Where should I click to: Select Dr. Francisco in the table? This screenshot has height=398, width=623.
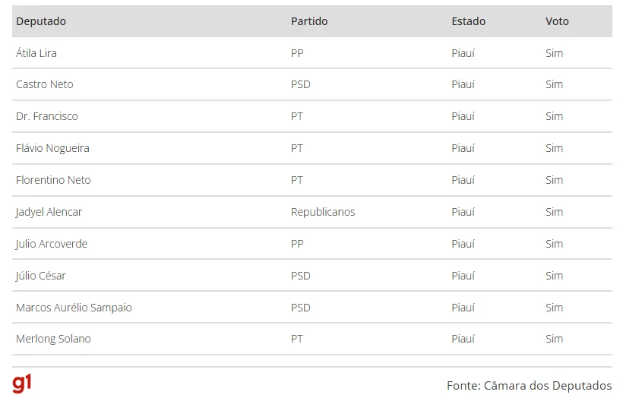tap(47, 116)
